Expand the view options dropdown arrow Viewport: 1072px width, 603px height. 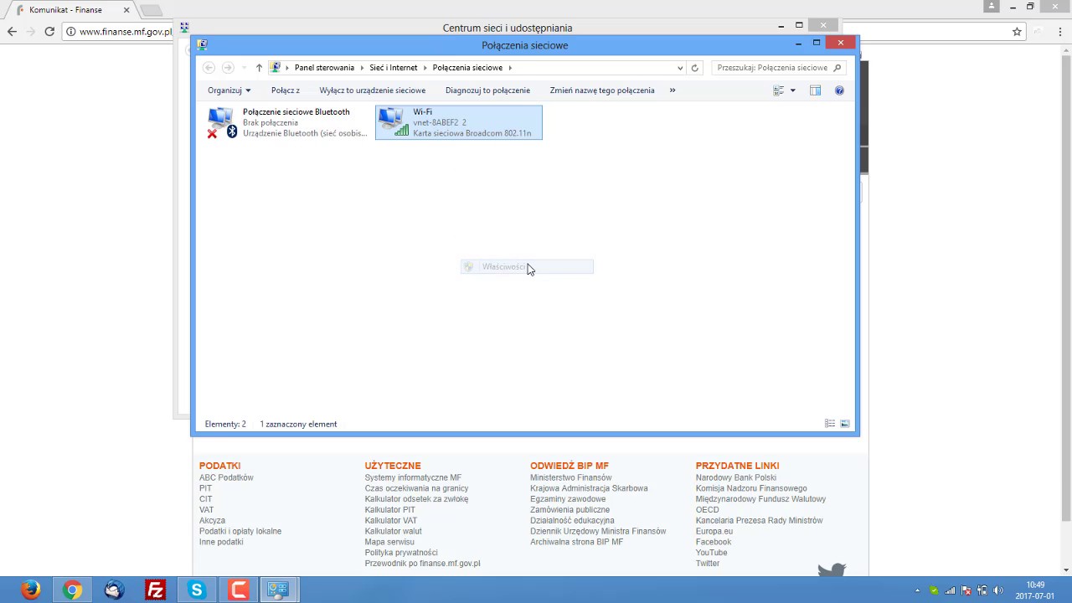[x=793, y=90]
